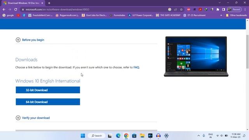Reload the page with refresh icon

point(16,9)
